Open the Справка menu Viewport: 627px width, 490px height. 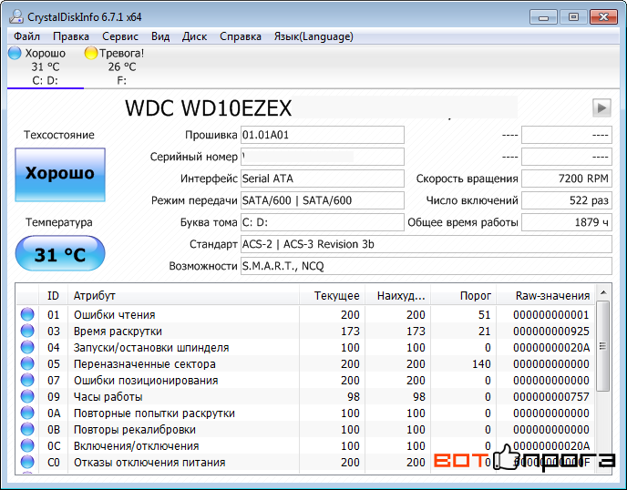[x=241, y=36]
